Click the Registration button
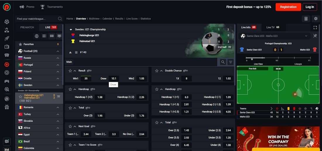 288,7
